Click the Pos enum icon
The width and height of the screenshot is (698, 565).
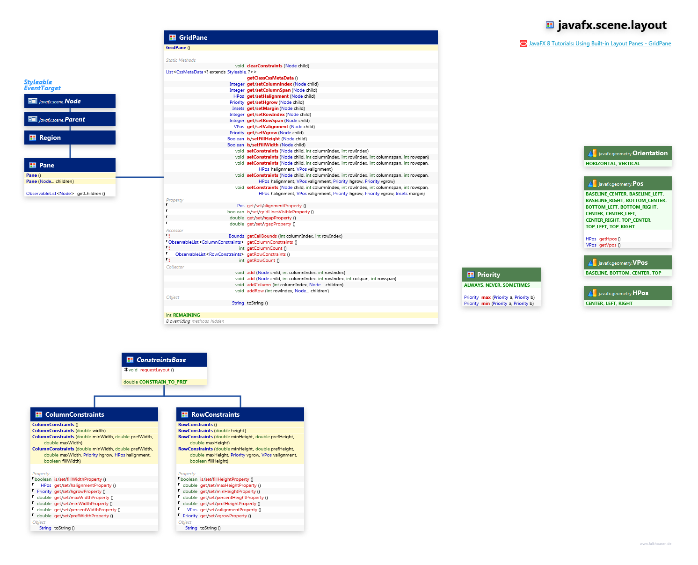coord(592,184)
